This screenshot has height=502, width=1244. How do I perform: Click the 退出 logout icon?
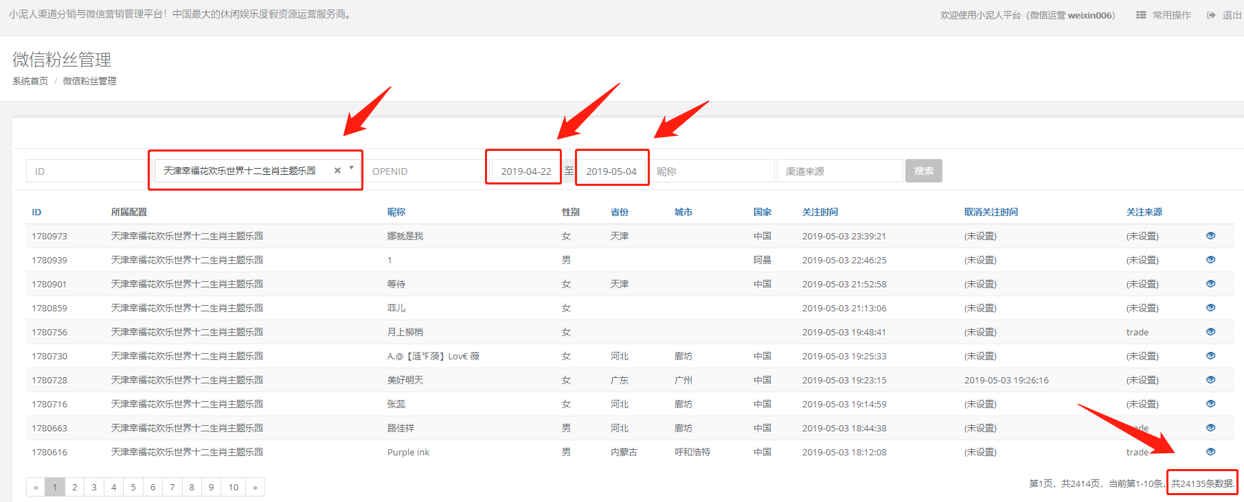1211,15
